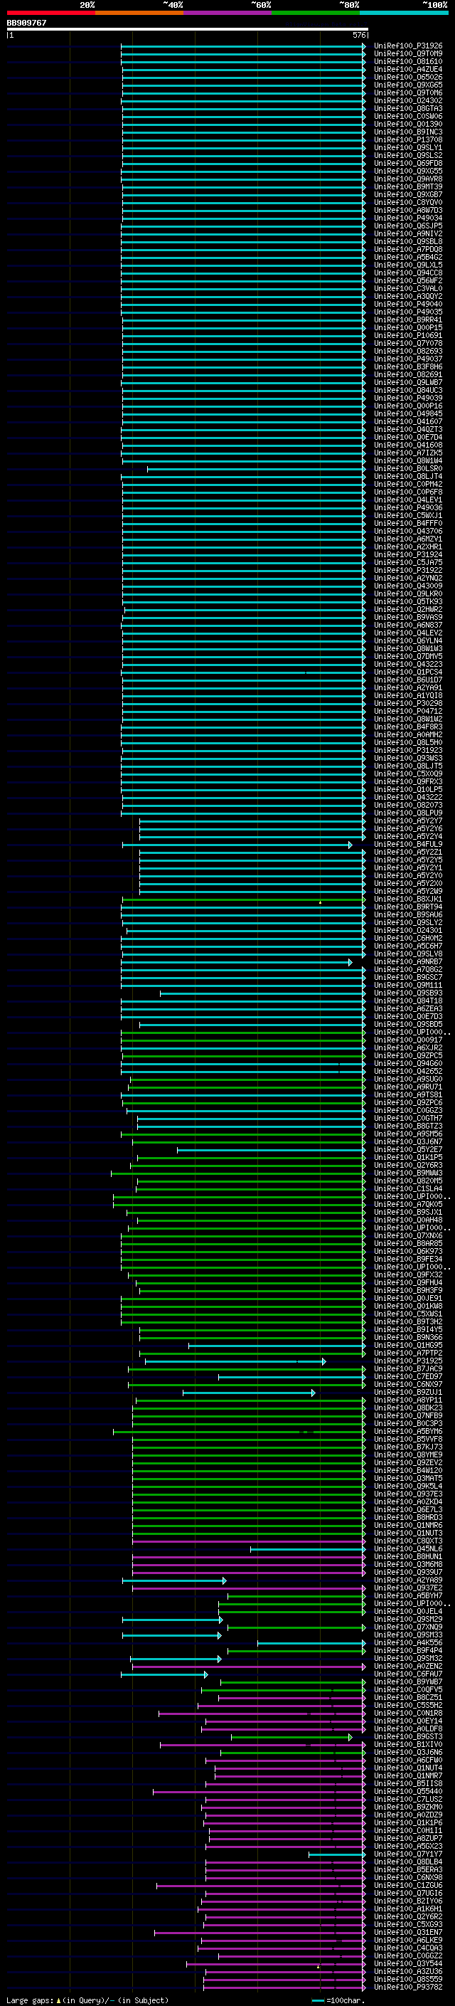This screenshot has height=2006, width=455.
Task: Select hit label UniRef100_Q7UGI6
Action: tap(408, 1893)
